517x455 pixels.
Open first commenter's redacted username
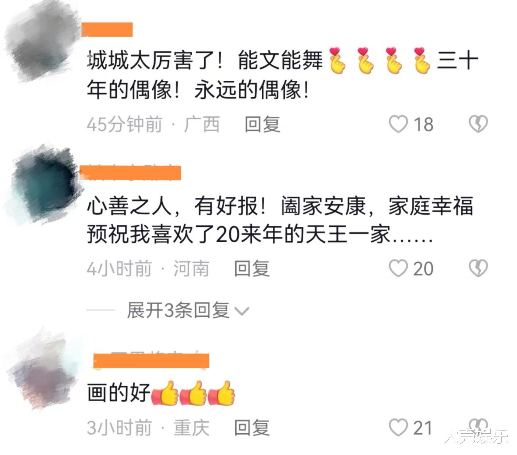pyautogui.click(x=107, y=30)
